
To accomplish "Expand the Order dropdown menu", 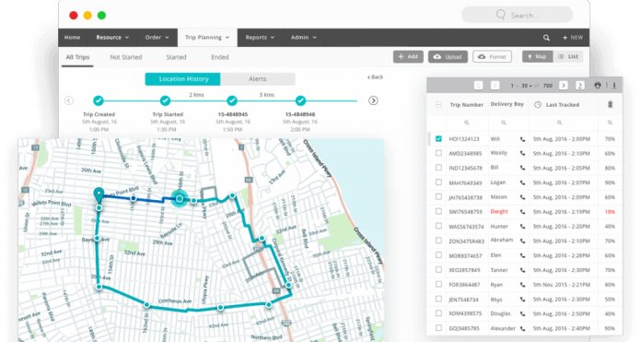I will point(157,37).
